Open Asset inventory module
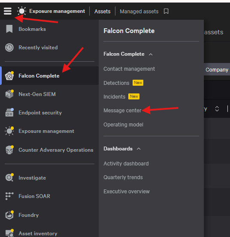This screenshot has width=230, height=237. point(38,234)
